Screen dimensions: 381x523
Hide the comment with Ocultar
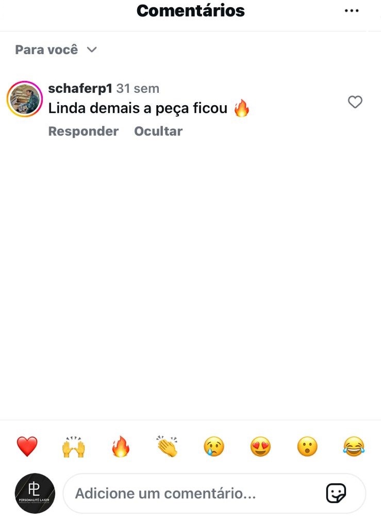point(158,131)
